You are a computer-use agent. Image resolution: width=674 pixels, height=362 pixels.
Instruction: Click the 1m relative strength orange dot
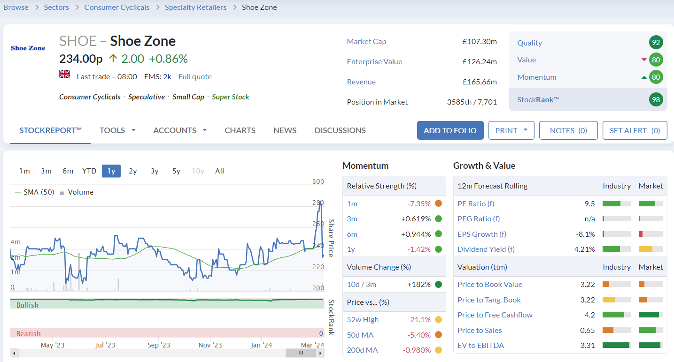coord(438,204)
